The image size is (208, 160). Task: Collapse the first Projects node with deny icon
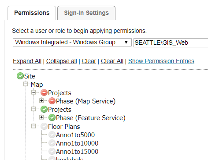tap(33, 92)
